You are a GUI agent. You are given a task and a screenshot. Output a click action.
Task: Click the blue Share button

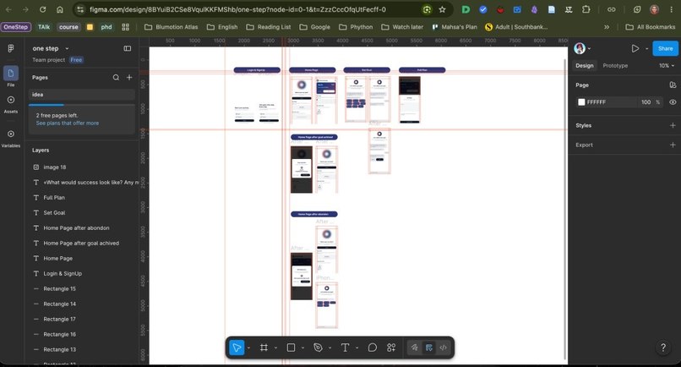pyautogui.click(x=665, y=48)
